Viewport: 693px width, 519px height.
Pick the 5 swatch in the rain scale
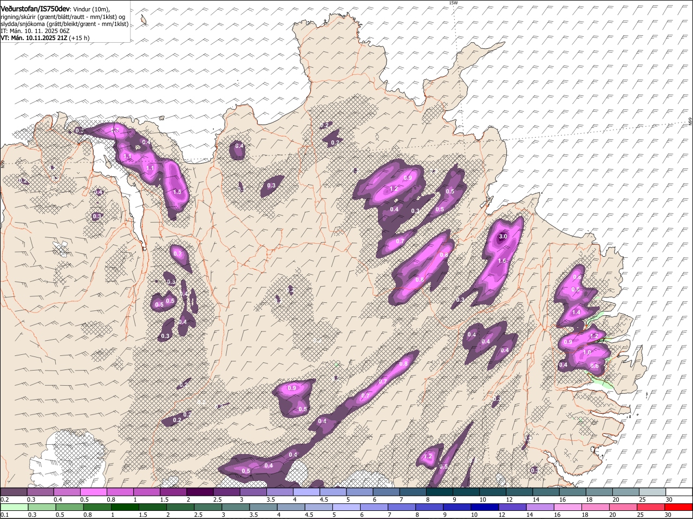346,507
